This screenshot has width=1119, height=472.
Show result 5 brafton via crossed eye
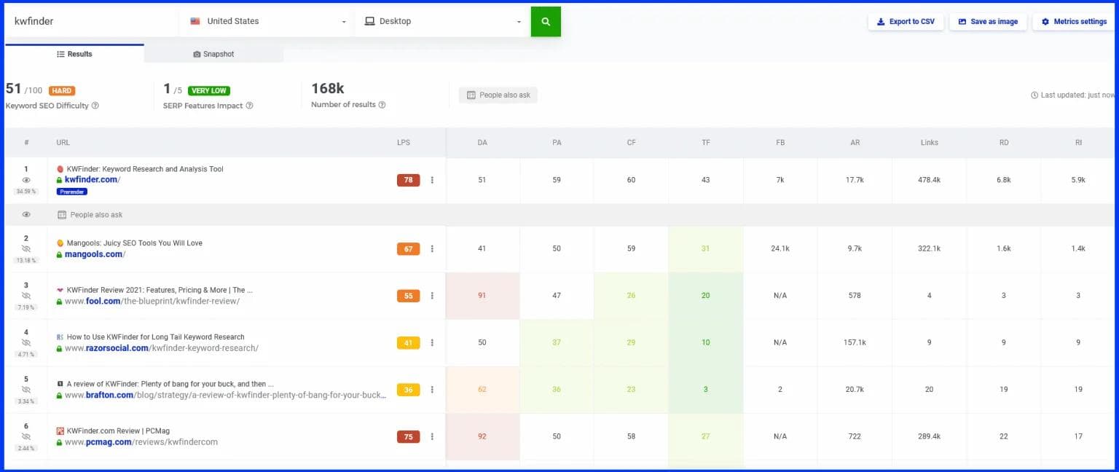(26, 390)
